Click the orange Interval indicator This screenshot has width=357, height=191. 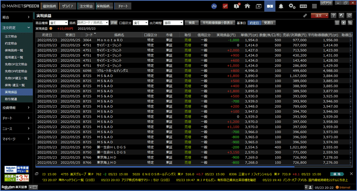(x=343, y=187)
